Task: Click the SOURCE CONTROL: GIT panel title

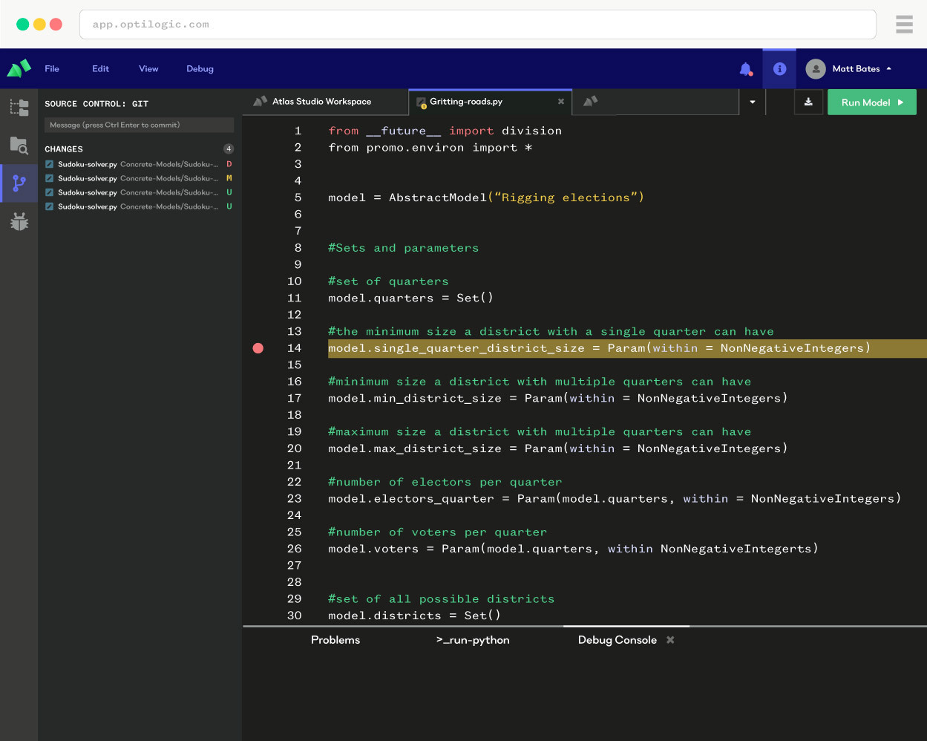Action: click(96, 104)
